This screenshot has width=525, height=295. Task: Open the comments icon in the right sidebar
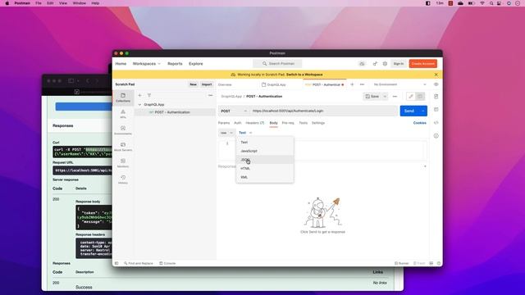[x=436, y=109]
